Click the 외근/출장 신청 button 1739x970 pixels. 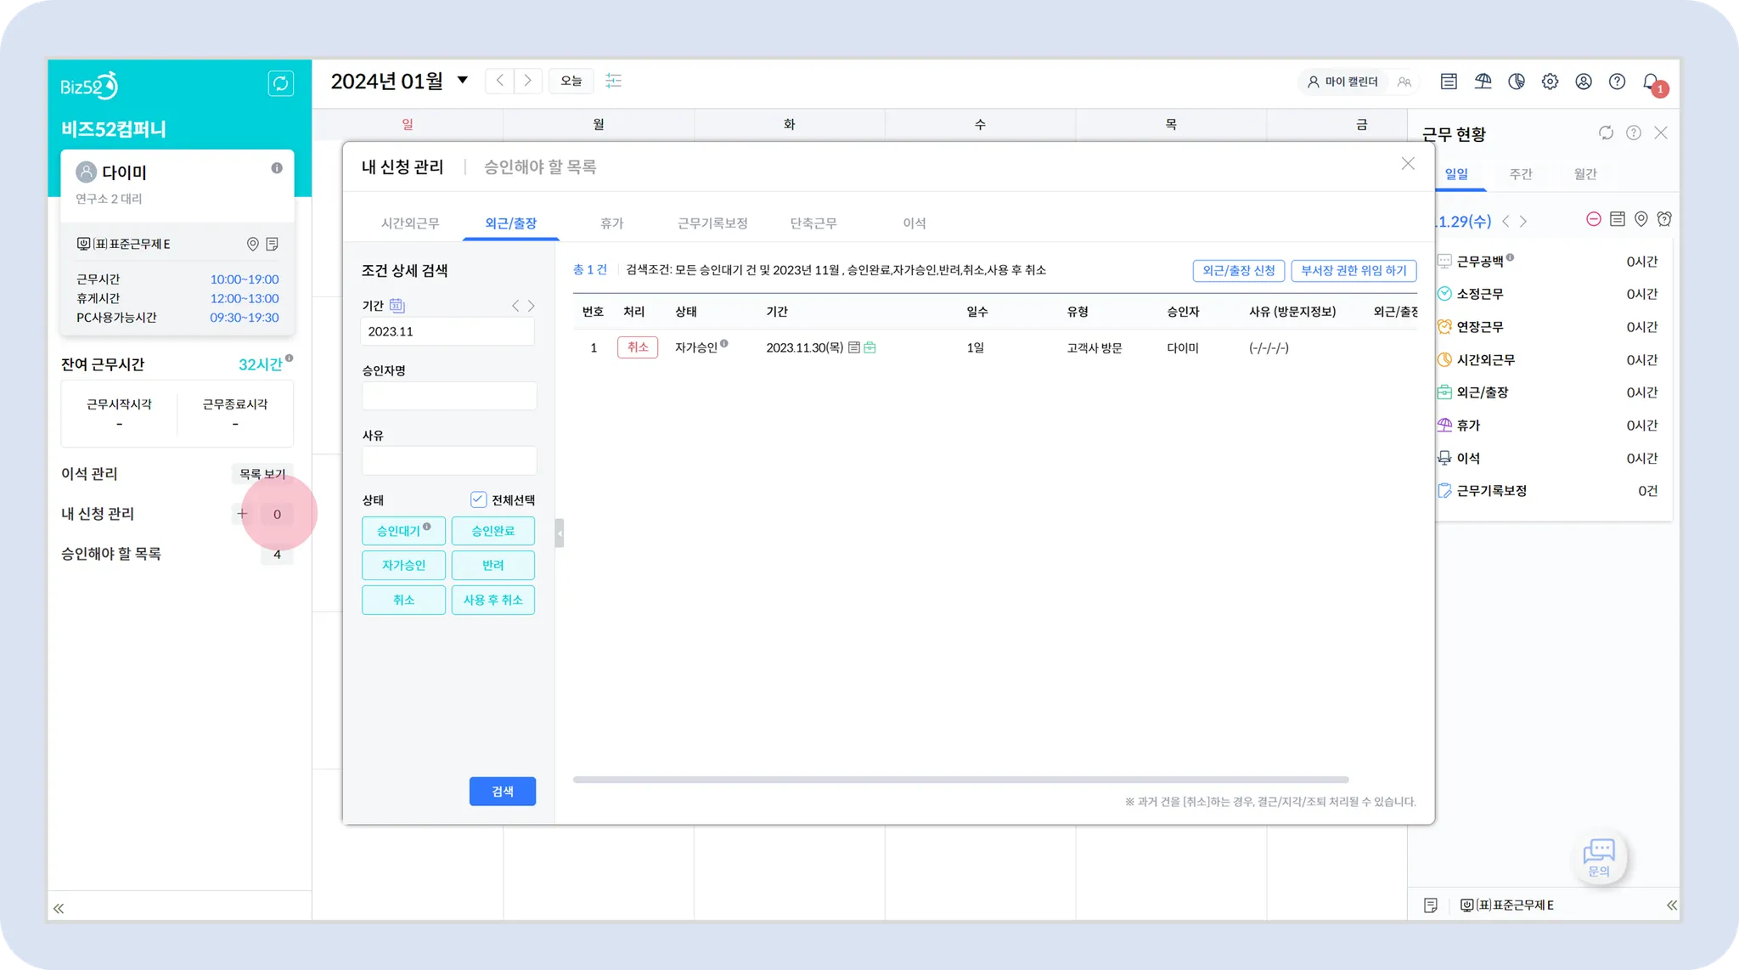tap(1238, 270)
